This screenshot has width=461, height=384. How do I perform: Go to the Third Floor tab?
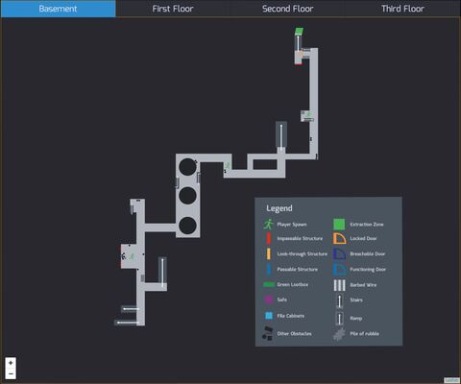pos(402,9)
